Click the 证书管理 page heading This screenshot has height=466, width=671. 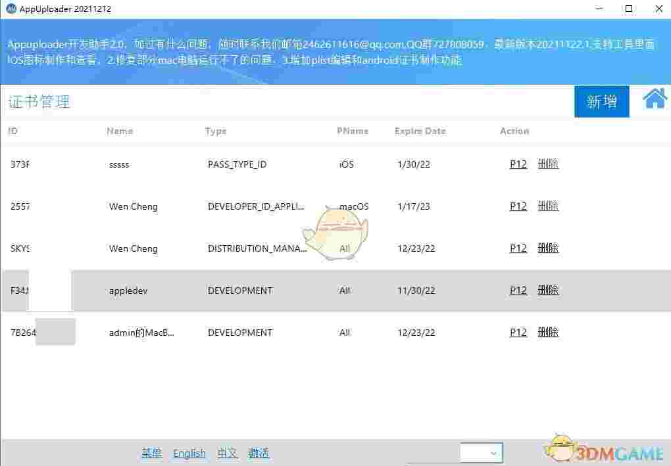pos(39,102)
